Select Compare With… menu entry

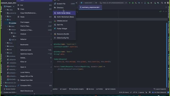point(35,86)
